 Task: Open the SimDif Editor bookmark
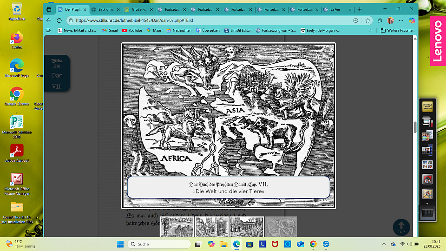click(237, 31)
